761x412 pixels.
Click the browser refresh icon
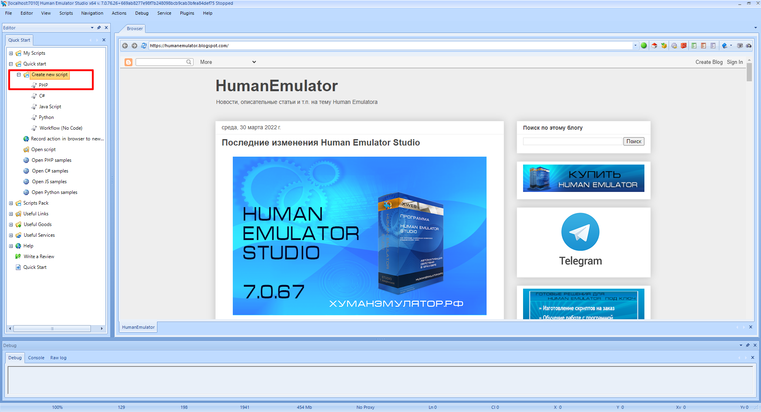144,46
